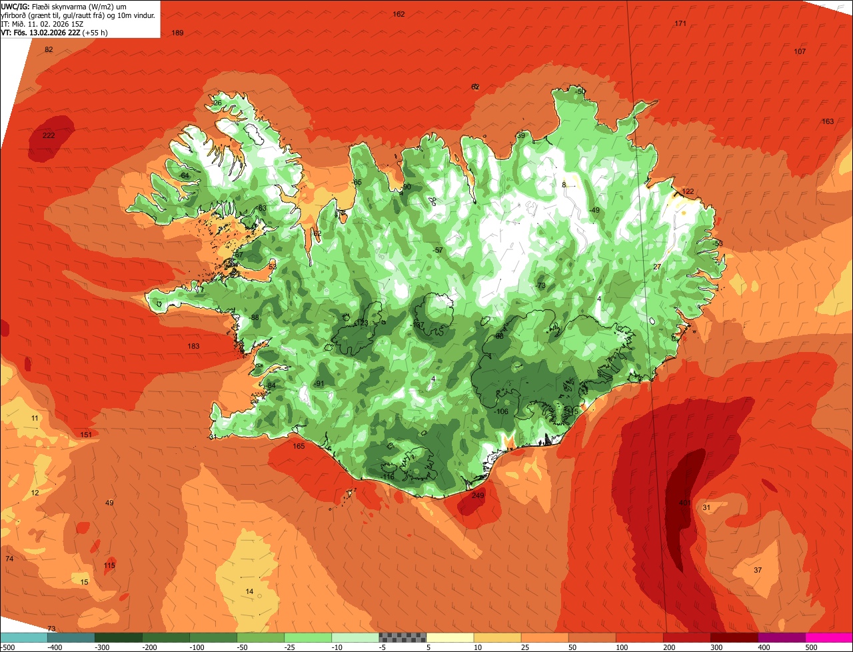Click the 165 value off the southwest coast
Screen dimensions: 853x652
[299, 446]
